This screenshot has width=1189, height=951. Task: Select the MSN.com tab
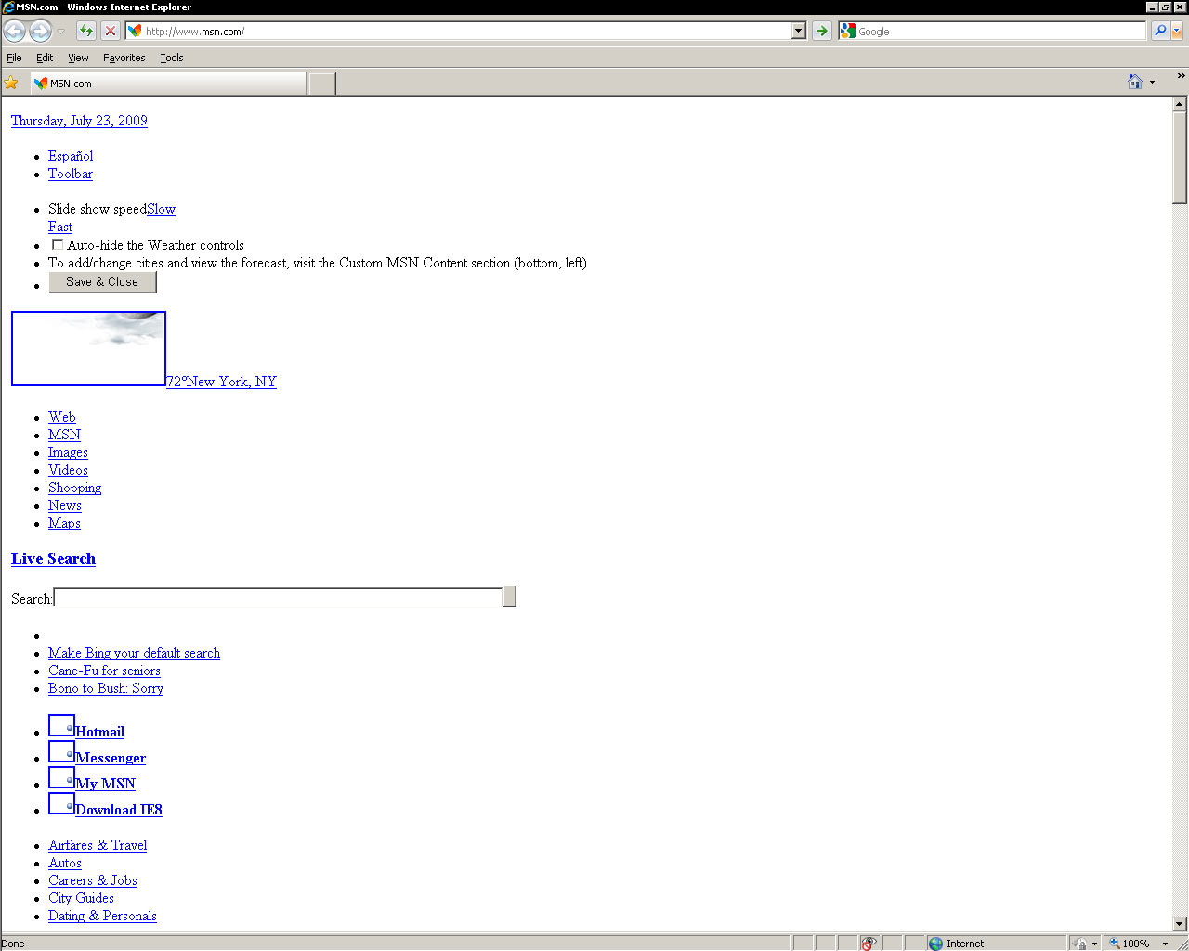point(168,83)
